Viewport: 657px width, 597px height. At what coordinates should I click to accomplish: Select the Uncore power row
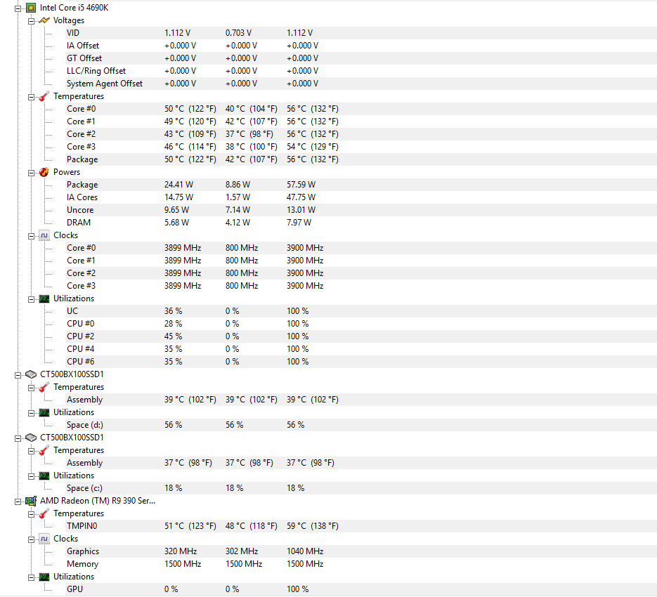tap(360, 210)
